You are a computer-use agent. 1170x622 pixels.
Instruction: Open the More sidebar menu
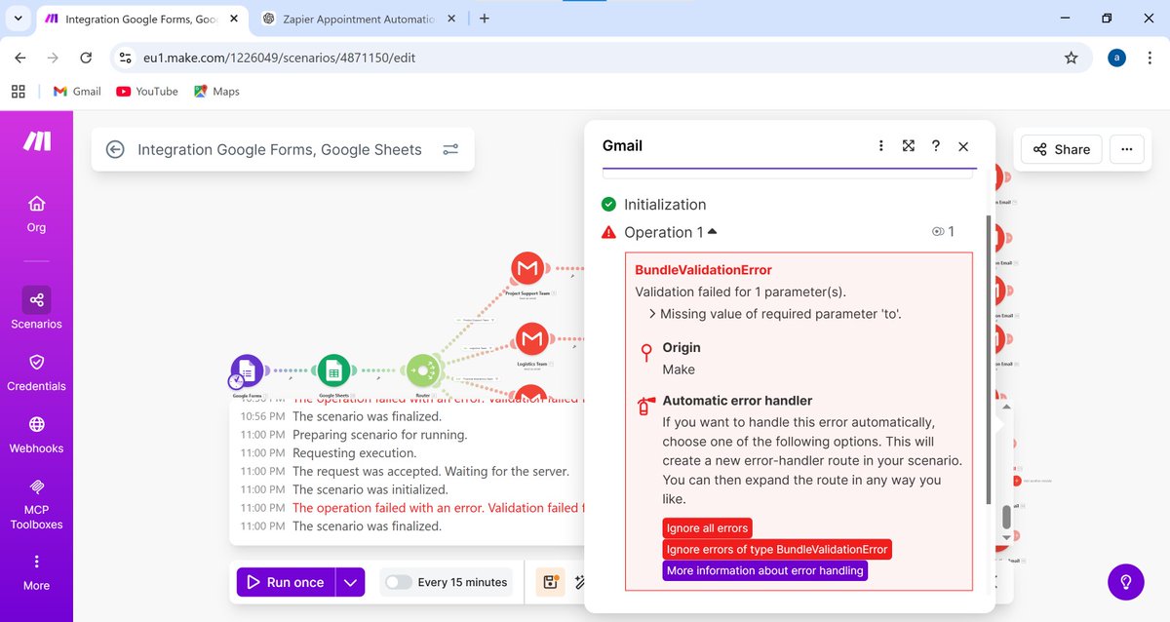click(x=36, y=571)
